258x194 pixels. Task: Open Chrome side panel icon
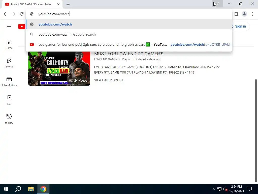[x=236, y=14]
